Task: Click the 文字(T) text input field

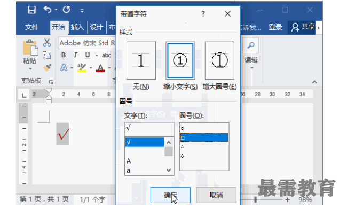Action: point(149,129)
